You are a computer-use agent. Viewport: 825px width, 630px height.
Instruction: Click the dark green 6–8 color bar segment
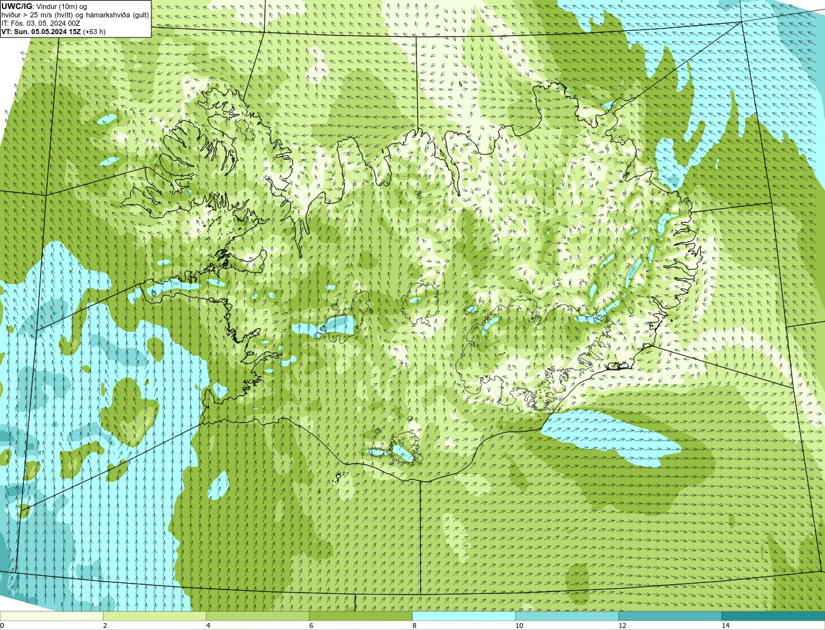coord(361,616)
